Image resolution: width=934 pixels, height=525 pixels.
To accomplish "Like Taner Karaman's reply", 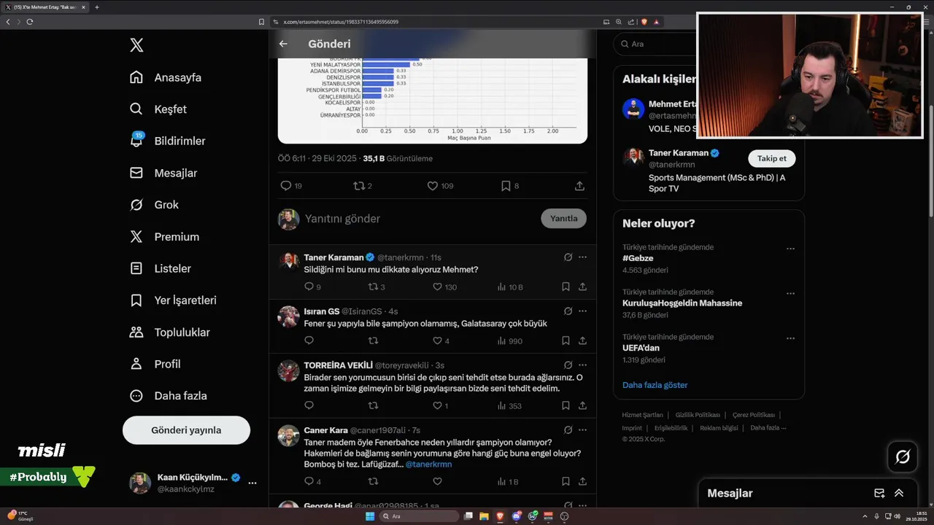I will tap(438, 287).
